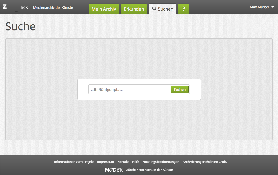Open the Erkunden tab

tap(134, 9)
